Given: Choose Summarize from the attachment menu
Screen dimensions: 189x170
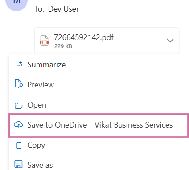Looking at the screenshot, I should (99, 65).
